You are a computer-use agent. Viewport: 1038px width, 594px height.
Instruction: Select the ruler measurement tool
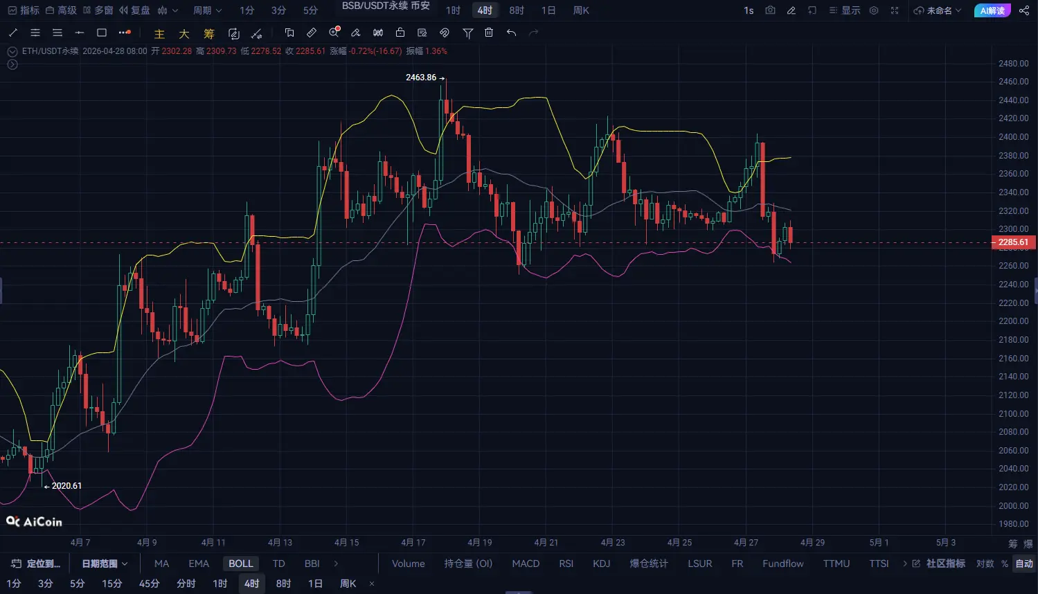pyautogui.click(x=312, y=33)
